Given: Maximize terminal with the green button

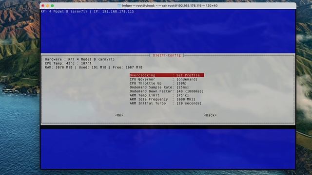Looking at the screenshot, I should click(52, 6).
